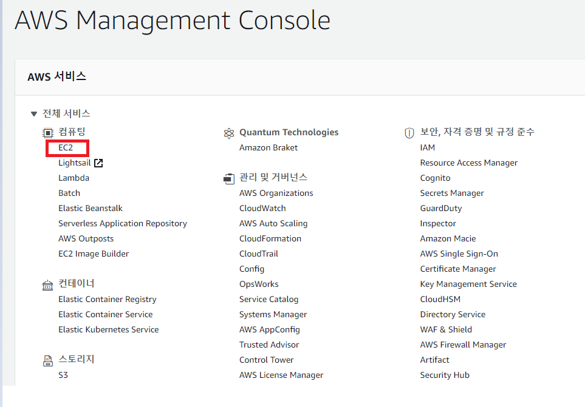Go to Batch service

69,193
